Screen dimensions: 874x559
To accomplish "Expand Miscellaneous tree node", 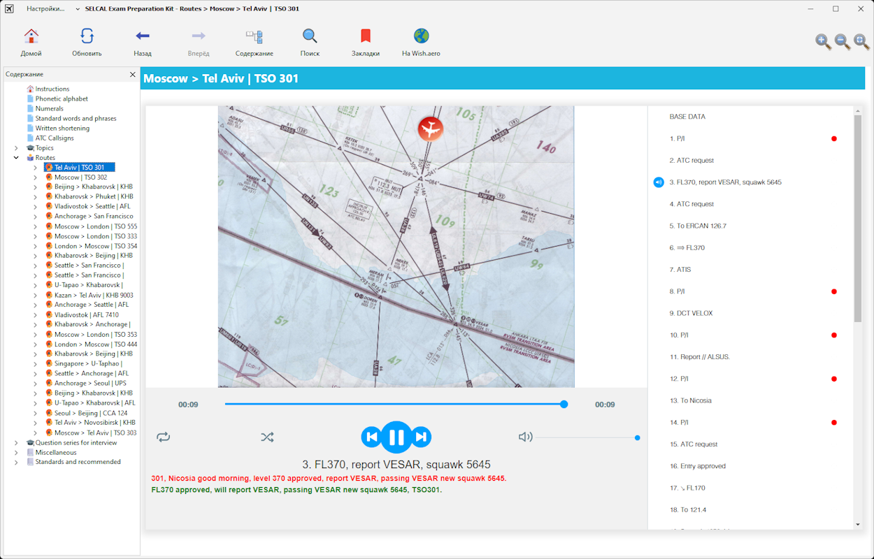I will click(x=16, y=452).
